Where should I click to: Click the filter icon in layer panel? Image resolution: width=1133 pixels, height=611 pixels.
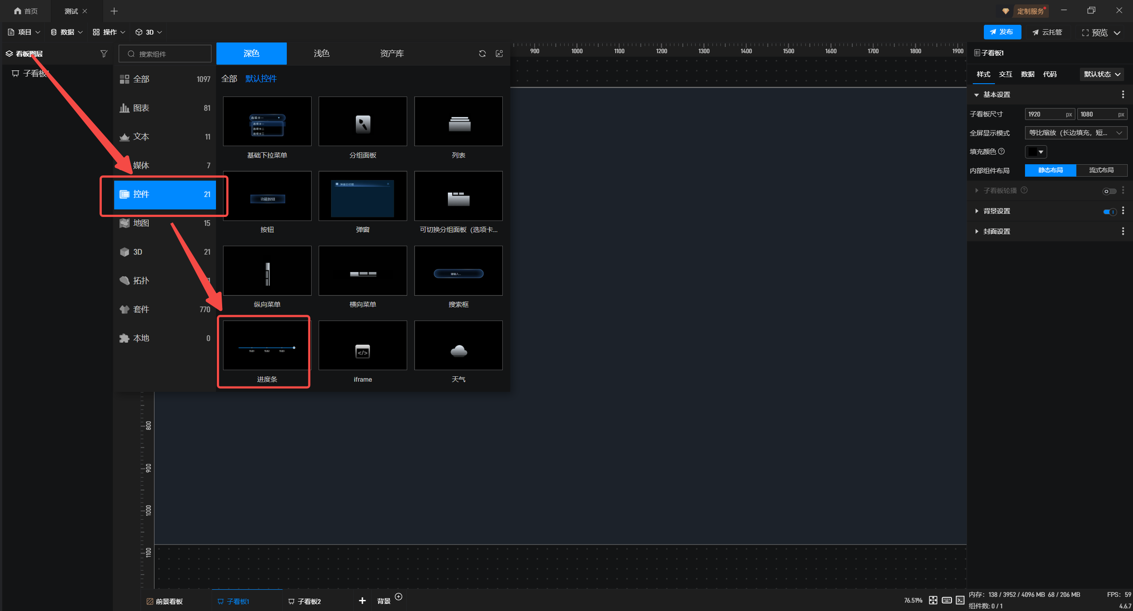point(104,54)
